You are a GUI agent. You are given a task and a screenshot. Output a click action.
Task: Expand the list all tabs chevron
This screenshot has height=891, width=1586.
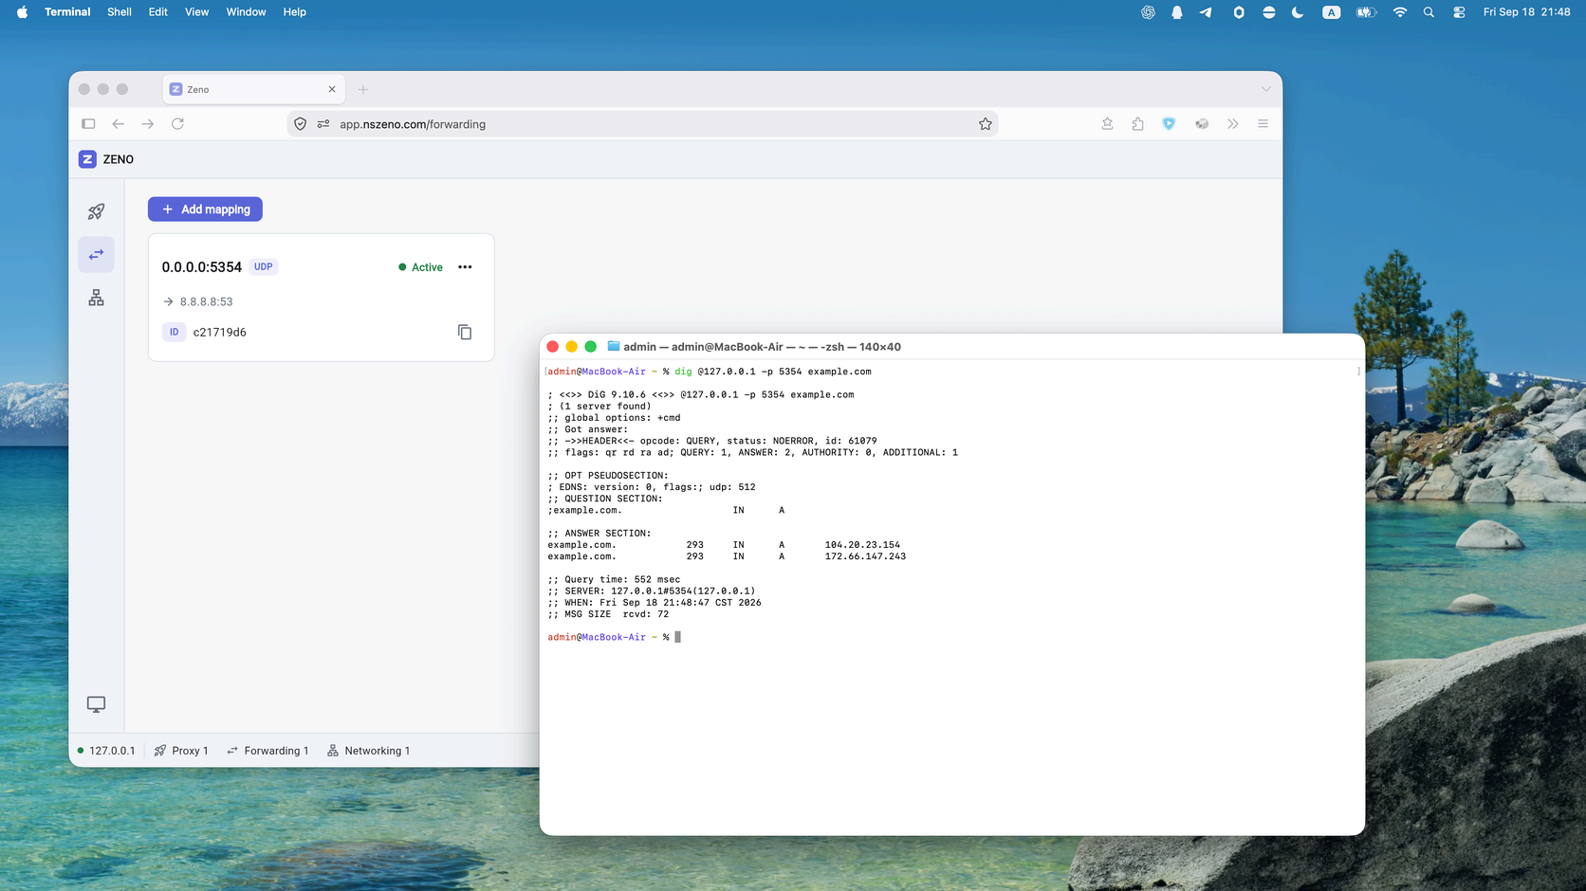tap(1265, 89)
